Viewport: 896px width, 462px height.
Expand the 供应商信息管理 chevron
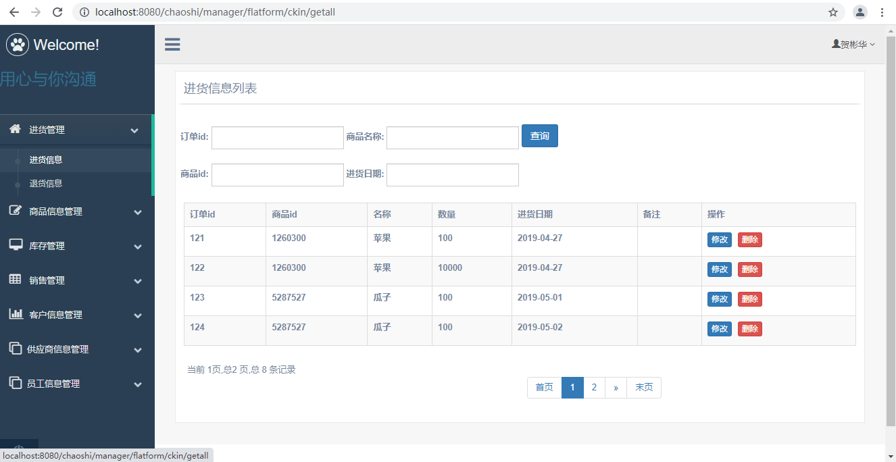coord(138,350)
